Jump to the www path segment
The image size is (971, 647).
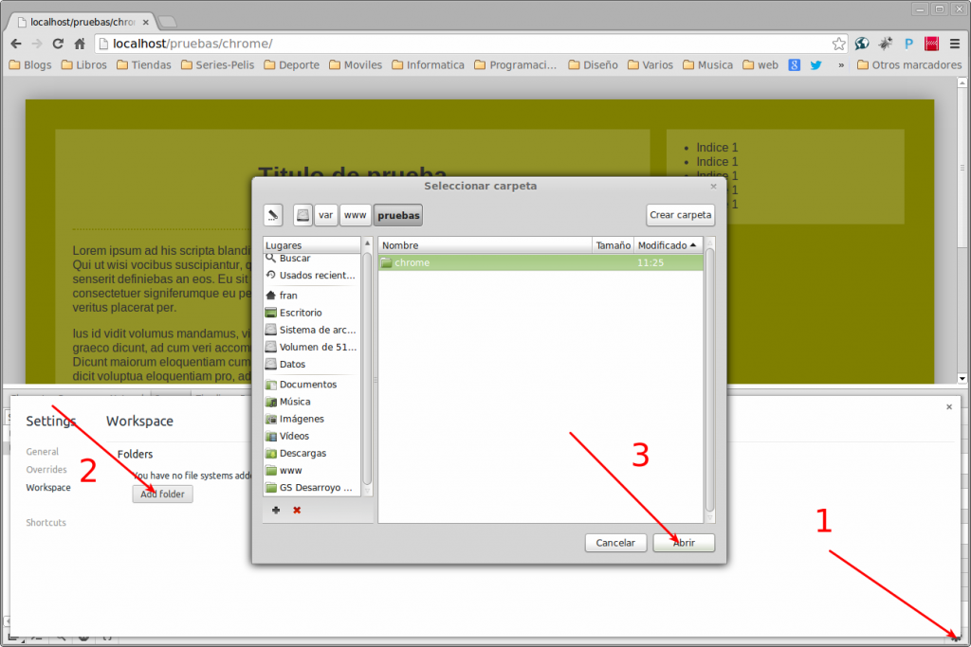[355, 215]
